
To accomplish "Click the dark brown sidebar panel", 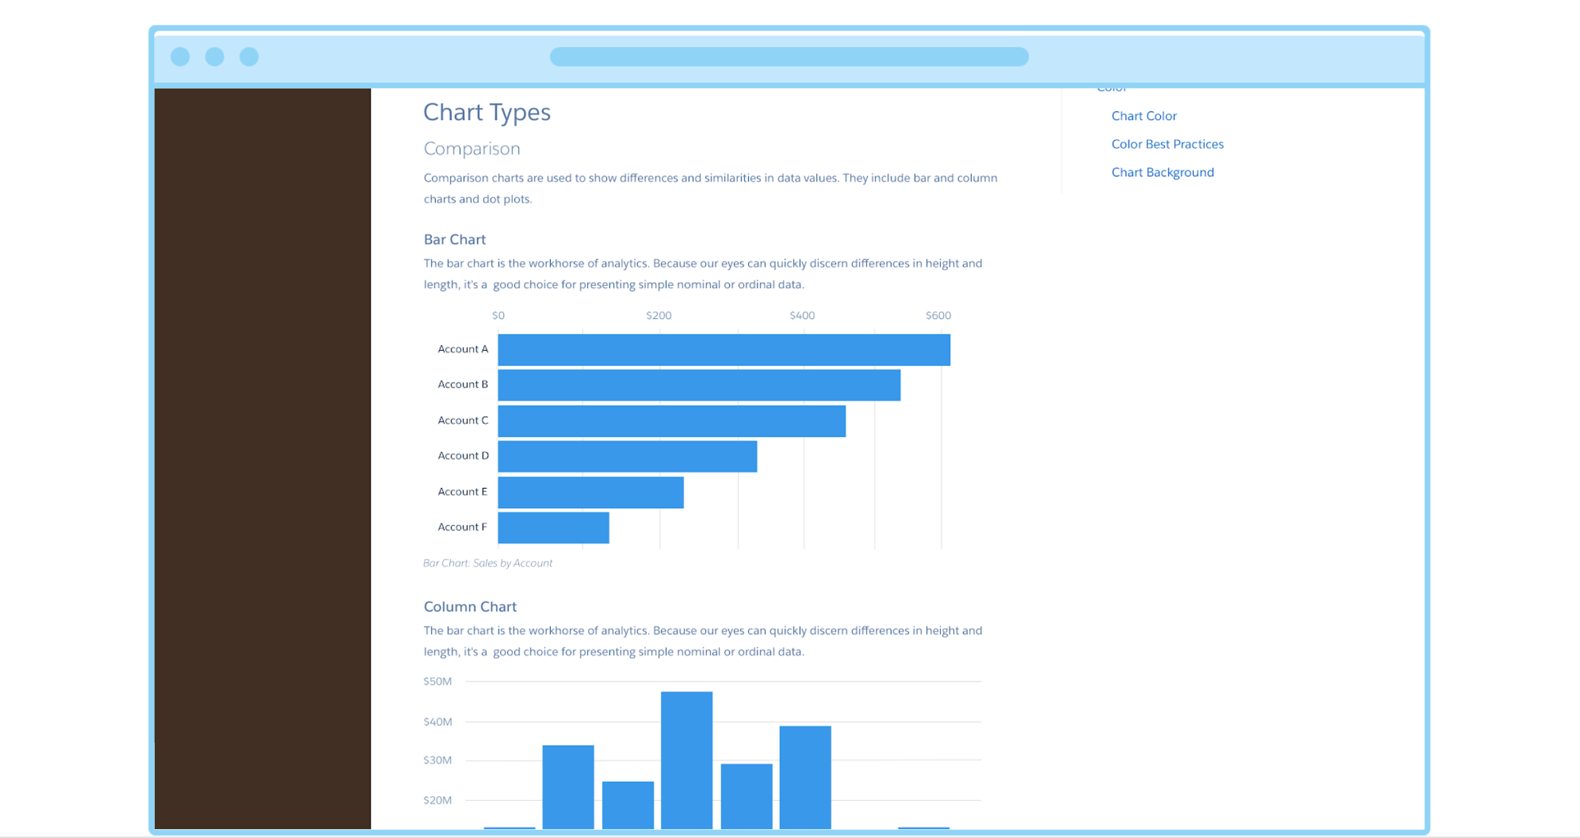I will (x=262, y=458).
